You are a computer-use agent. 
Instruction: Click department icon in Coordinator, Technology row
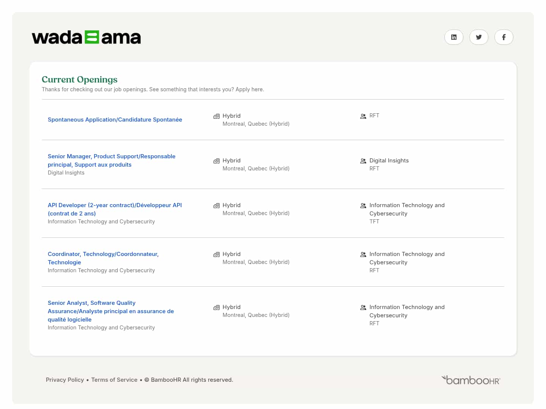coord(363,254)
